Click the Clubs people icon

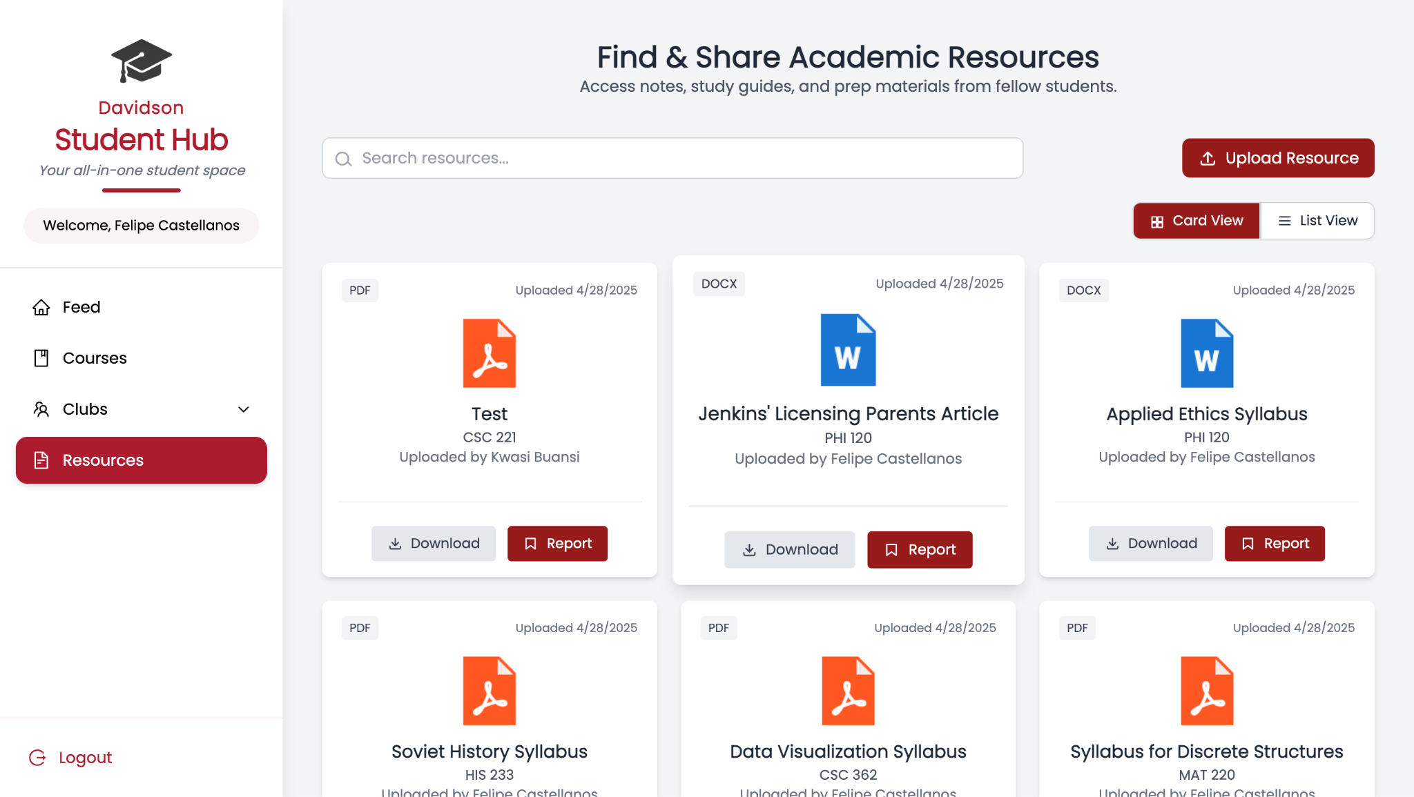(41, 409)
